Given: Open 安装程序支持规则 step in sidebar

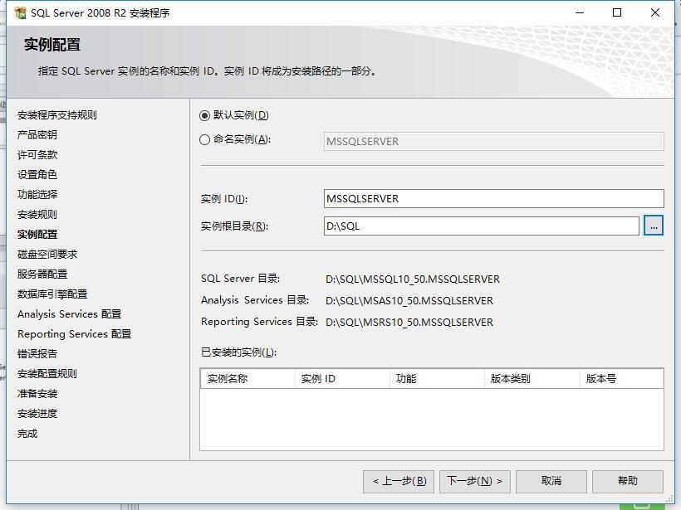Looking at the screenshot, I should [x=57, y=115].
